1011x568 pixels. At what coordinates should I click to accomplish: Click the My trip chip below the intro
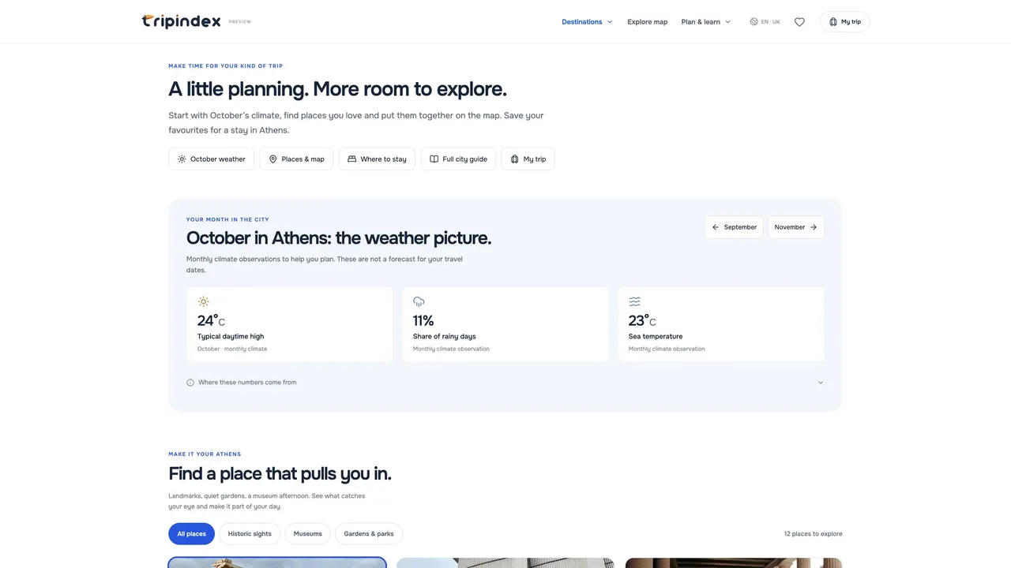(x=528, y=159)
